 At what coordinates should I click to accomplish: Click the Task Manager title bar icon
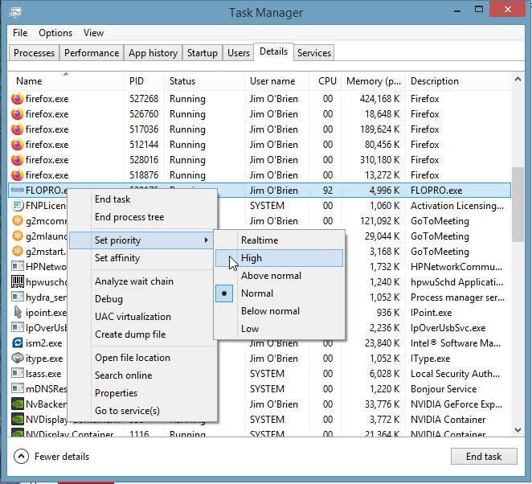pos(16,12)
